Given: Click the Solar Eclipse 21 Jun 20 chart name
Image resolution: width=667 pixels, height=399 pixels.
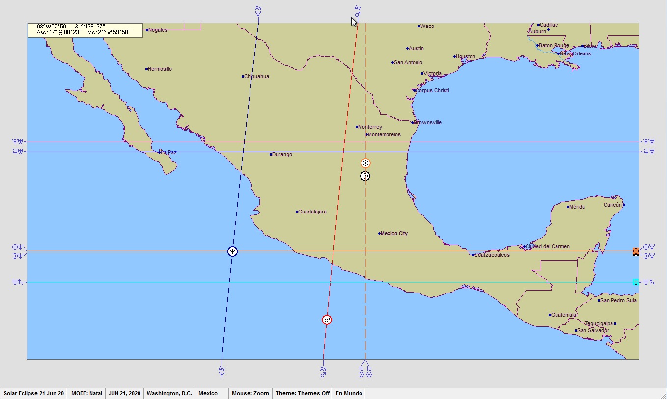Looking at the screenshot, I should (34, 393).
